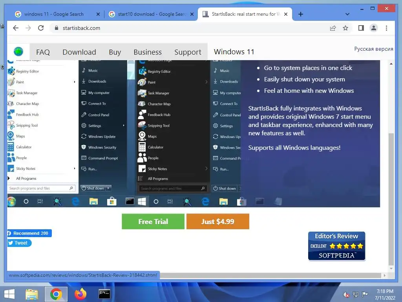Reload the startisback.com page
The image size is (402, 302).
point(41,28)
